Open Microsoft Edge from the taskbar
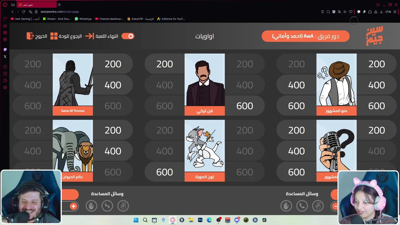This screenshot has width=400, height=225. click(x=209, y=220)
